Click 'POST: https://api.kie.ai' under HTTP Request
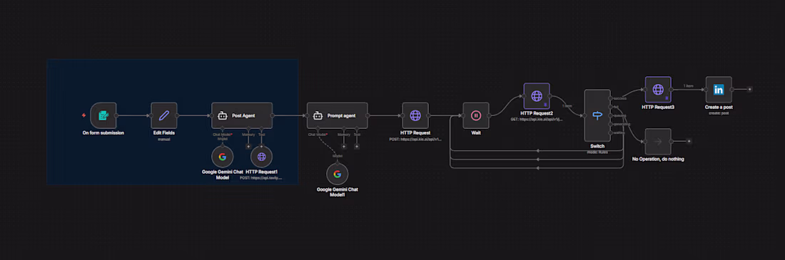Viewport: 785px width, 260px height. pyautogui.click(x=415, y=140)
